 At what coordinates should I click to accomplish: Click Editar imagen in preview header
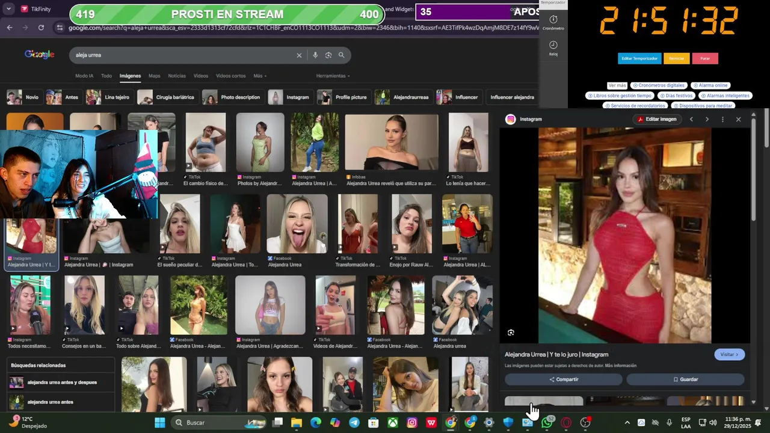click(657, 119)
